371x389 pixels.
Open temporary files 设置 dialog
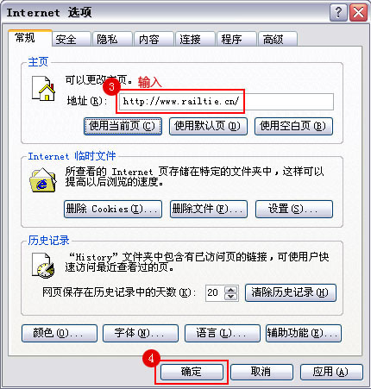294,209
